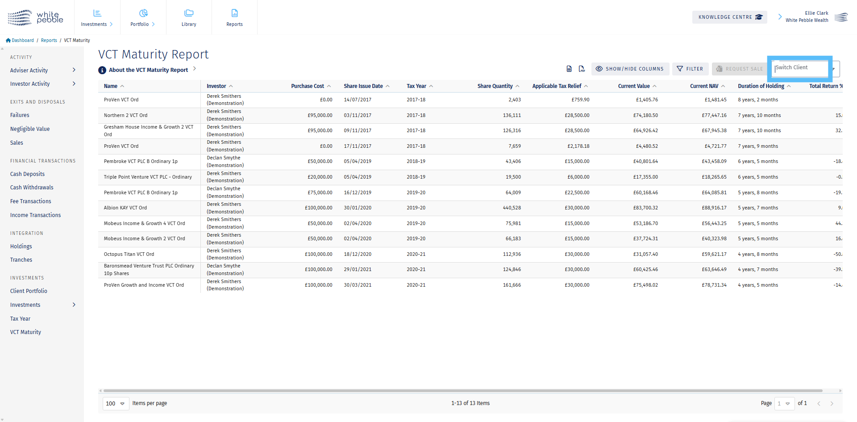Viewport: 857px width, 422px height.
Task: Expand the Investments sidebar submenu
Action: coord(74,305)
